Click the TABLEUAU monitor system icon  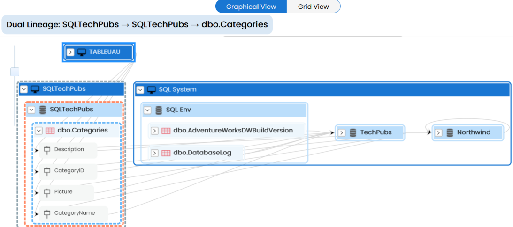(x=82, y=52)
